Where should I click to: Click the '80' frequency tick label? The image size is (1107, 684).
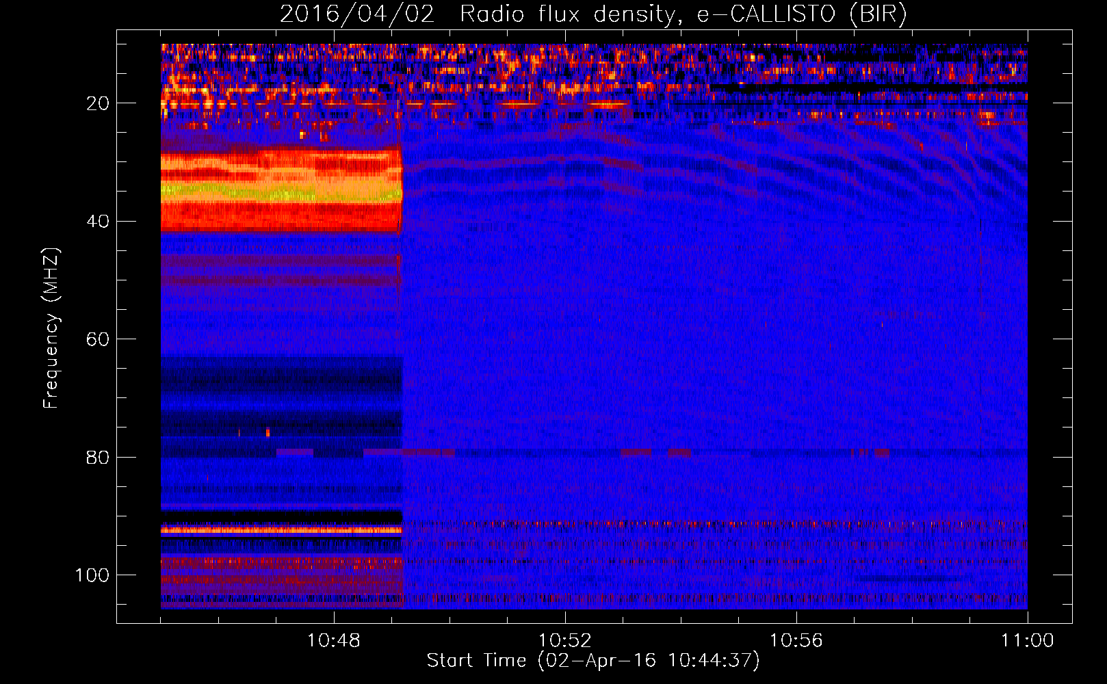(98, 458)
